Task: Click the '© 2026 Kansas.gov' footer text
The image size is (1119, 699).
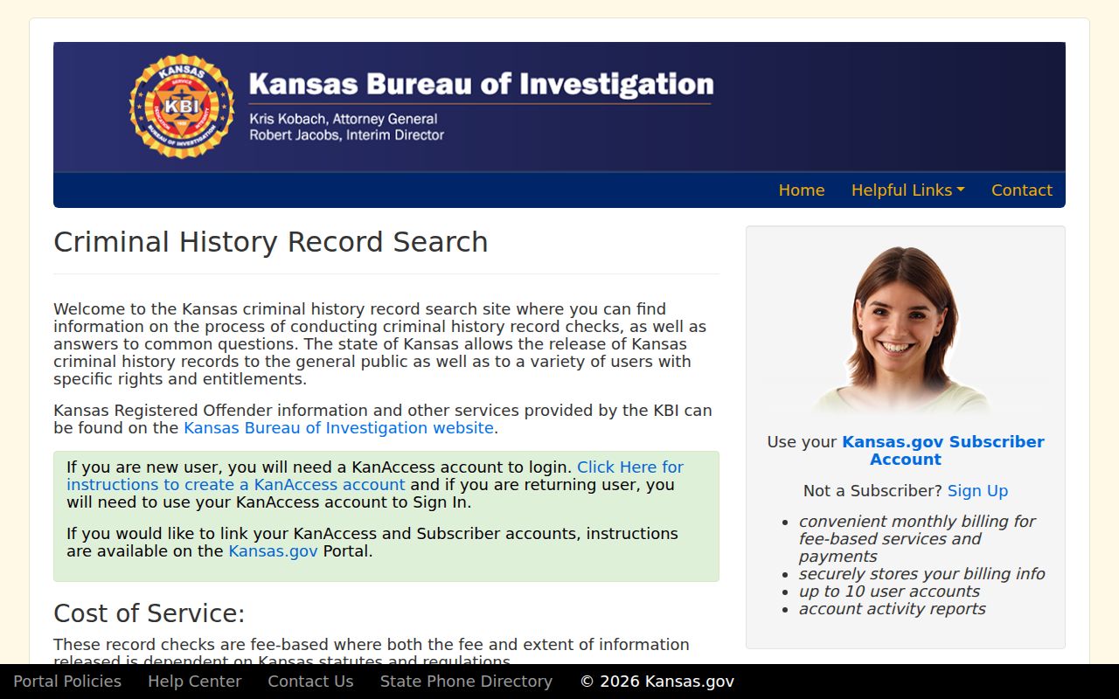Action: [x=657, y=682]
